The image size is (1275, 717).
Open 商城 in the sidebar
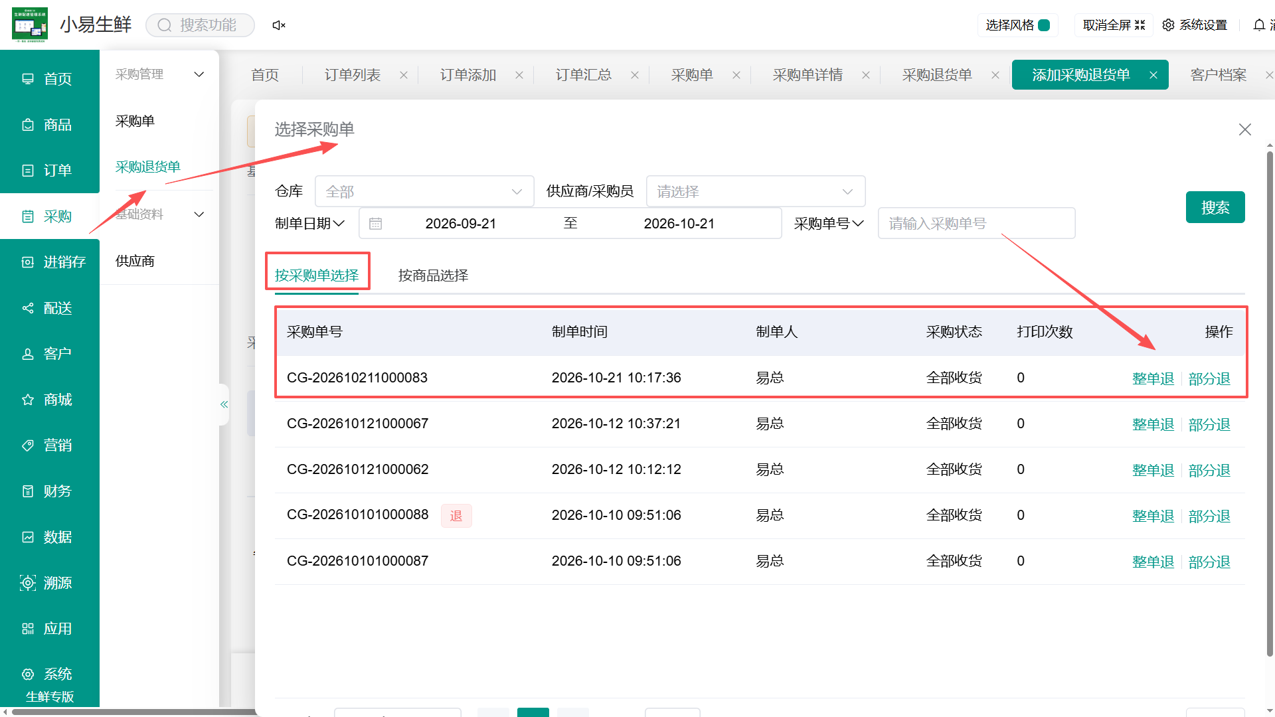click(50, 400)
